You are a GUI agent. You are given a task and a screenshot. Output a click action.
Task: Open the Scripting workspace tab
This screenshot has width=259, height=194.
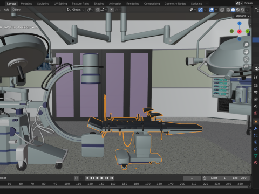(196, 4)
